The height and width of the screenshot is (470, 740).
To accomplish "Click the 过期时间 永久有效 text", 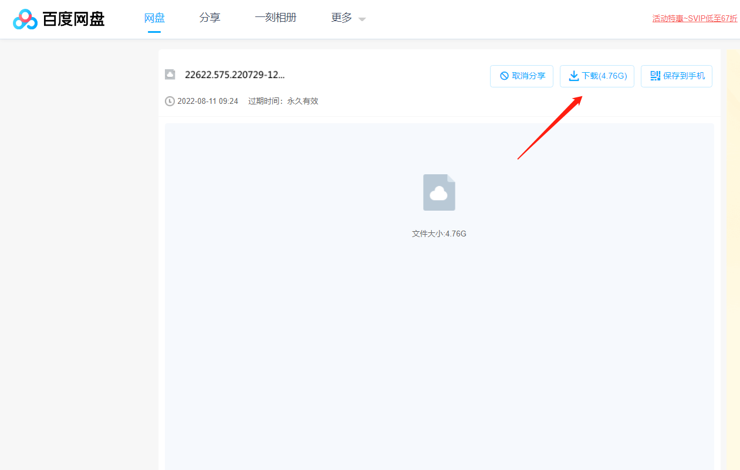I will coord(283,101).
